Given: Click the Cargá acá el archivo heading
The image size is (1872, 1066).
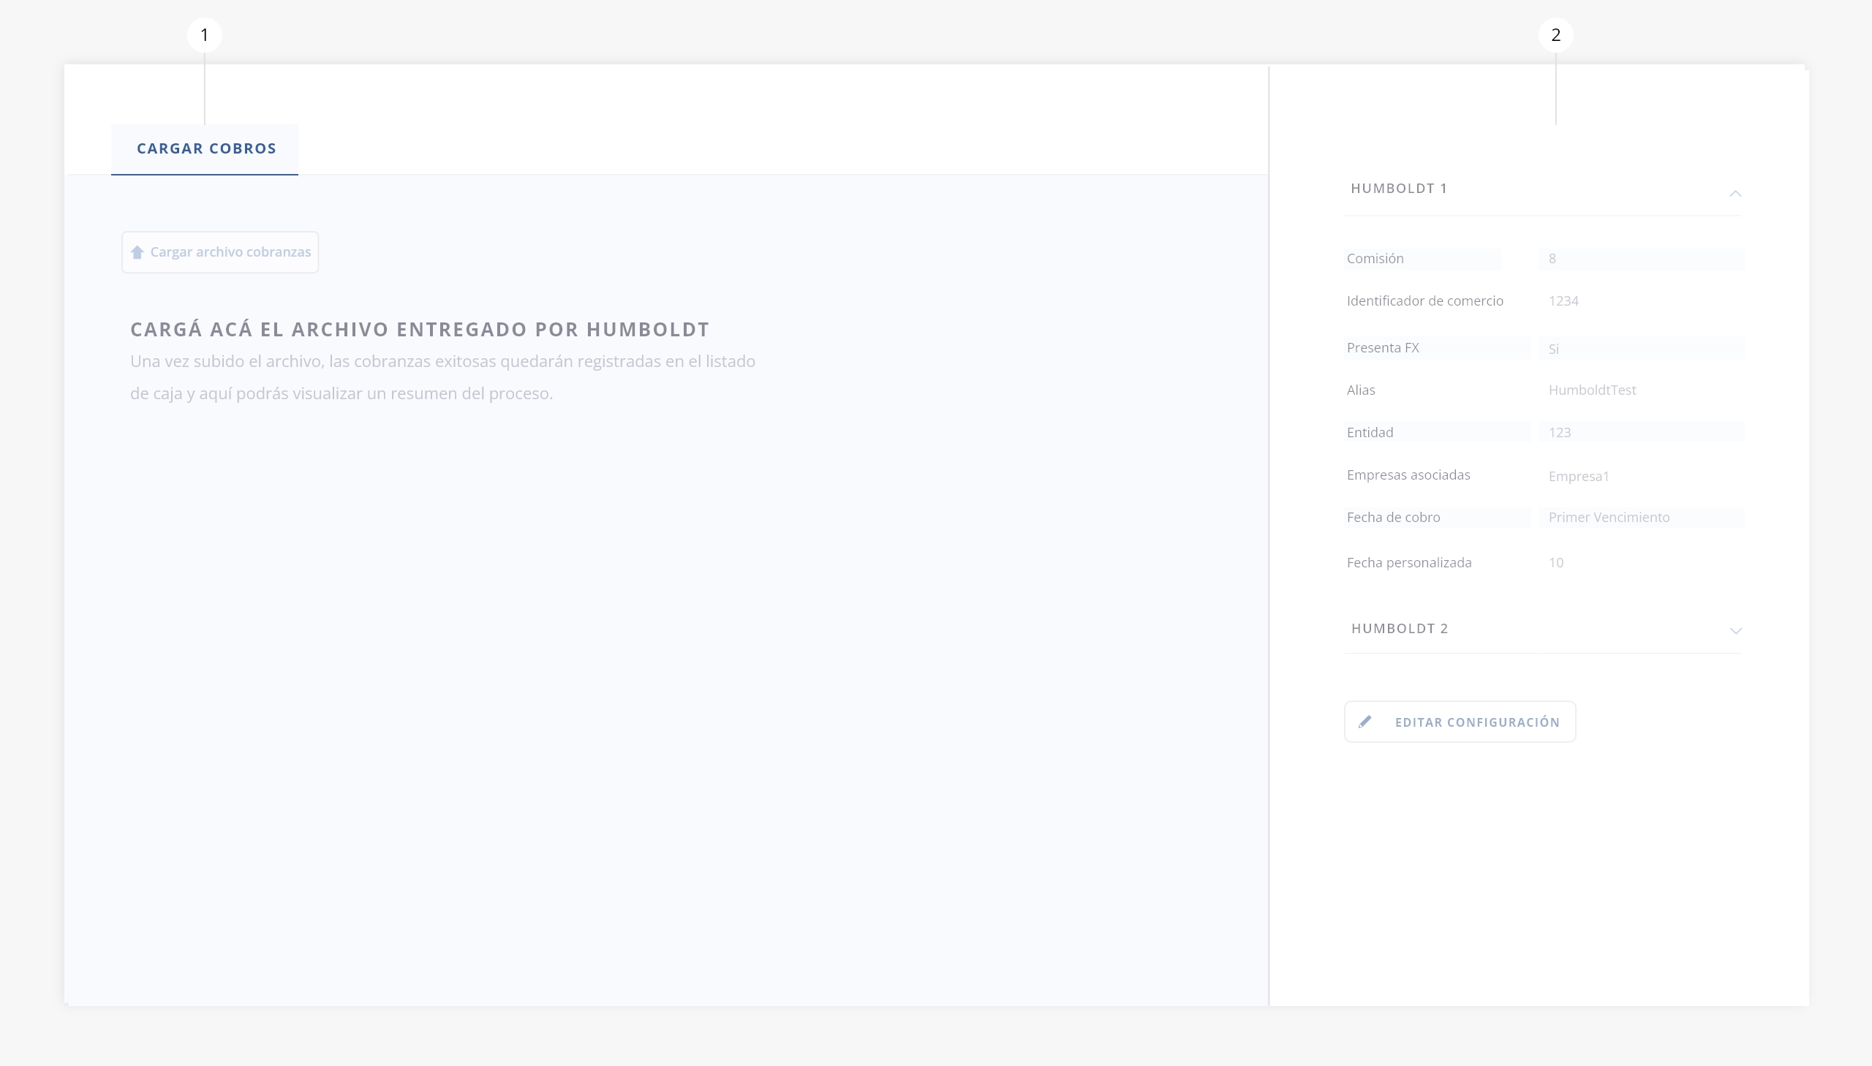Looking at the screenshot, I should (x=420, y=330).
